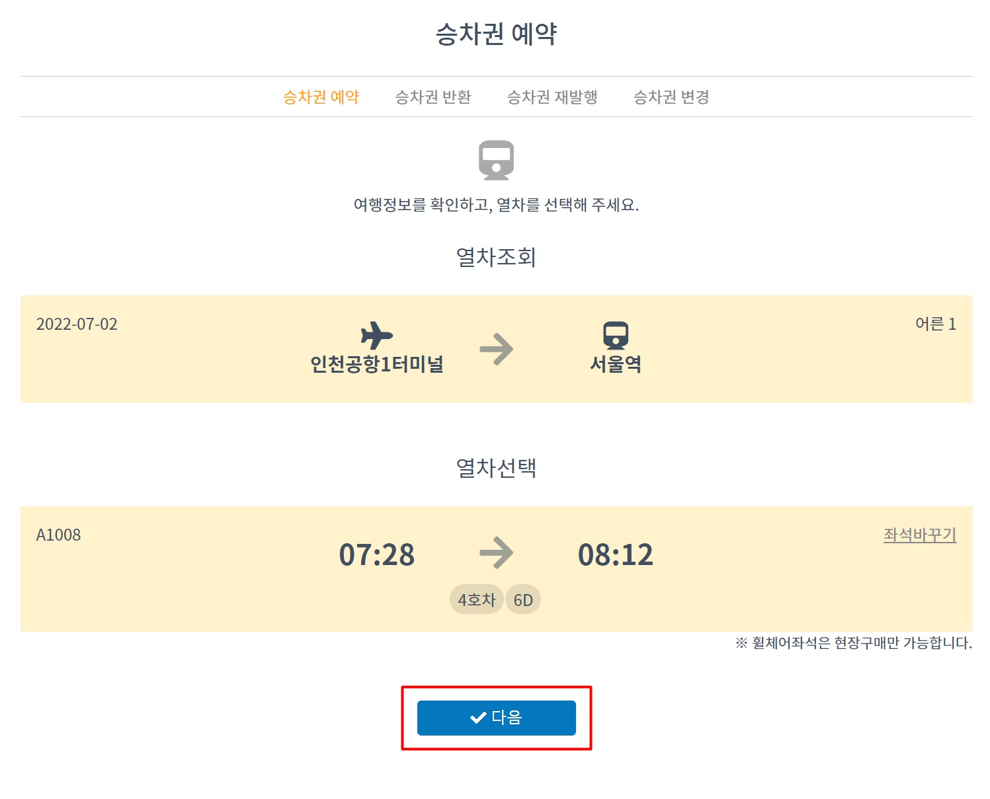Select the departure time 07:28
The height and width of the screenshot is (799, 990).
click(x=378, y=554)
